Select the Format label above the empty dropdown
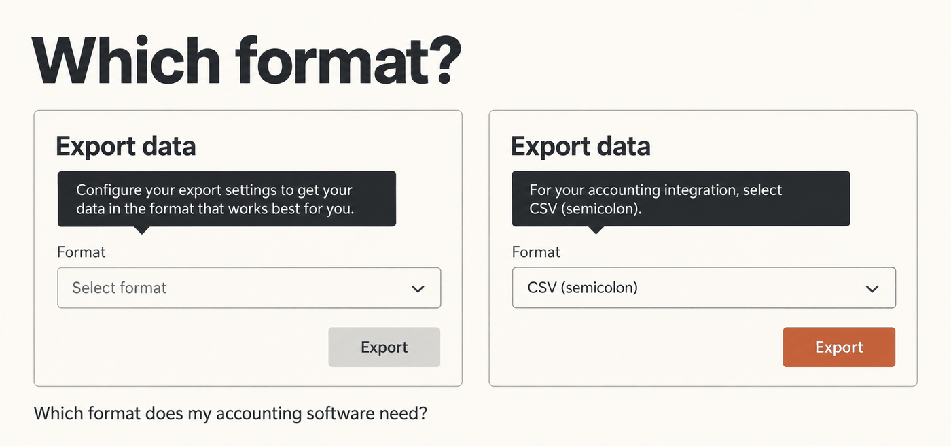Screen dimensions: 951x446 82,252
